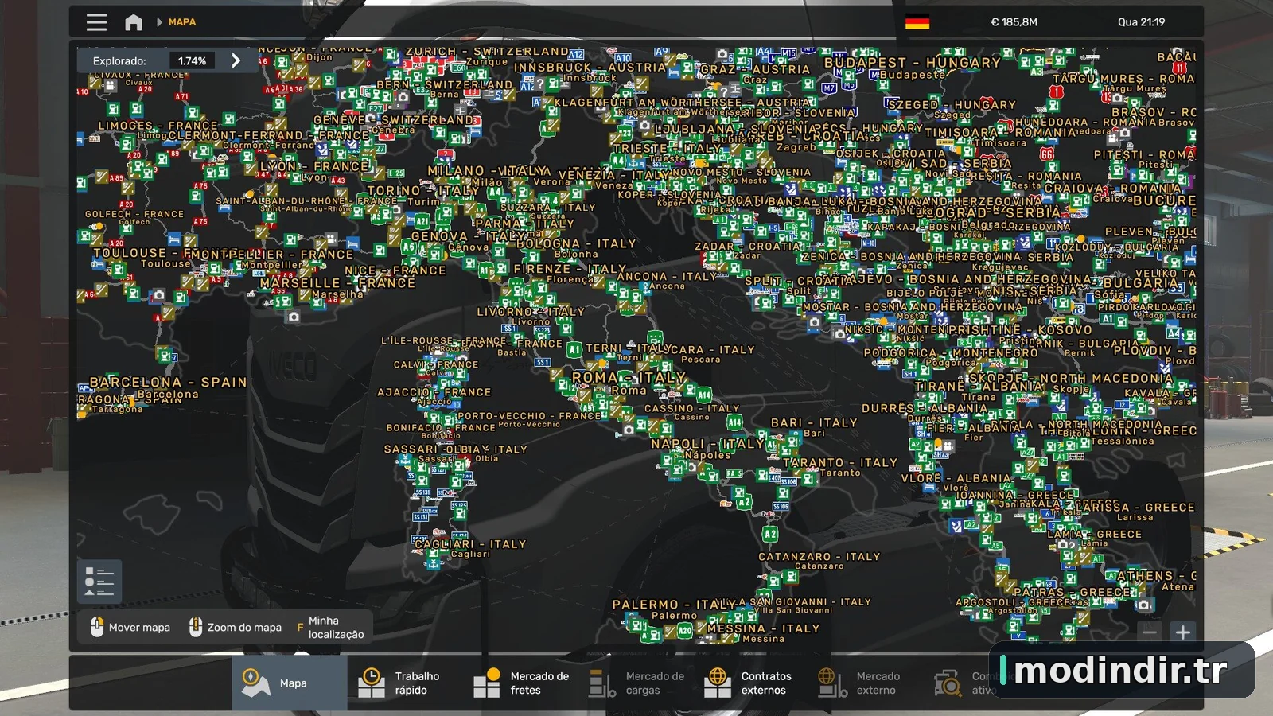
Task: Click the Minha localização button
Action: coord(330,627)
